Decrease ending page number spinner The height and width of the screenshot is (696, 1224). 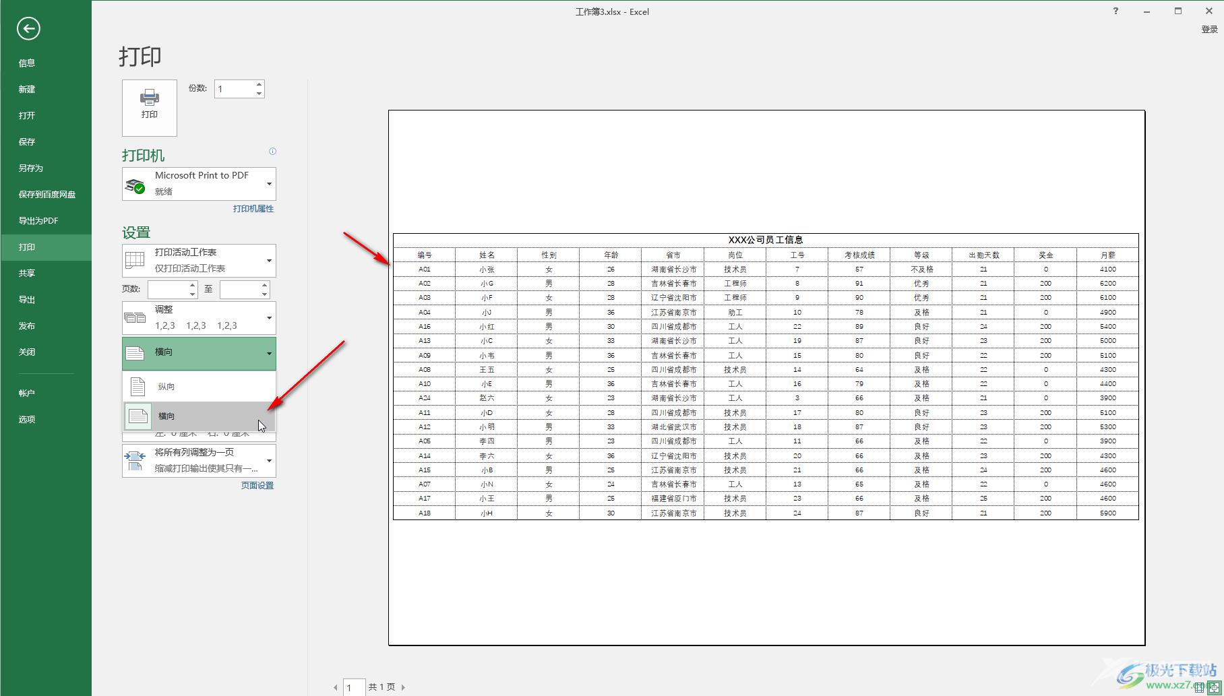265,294
